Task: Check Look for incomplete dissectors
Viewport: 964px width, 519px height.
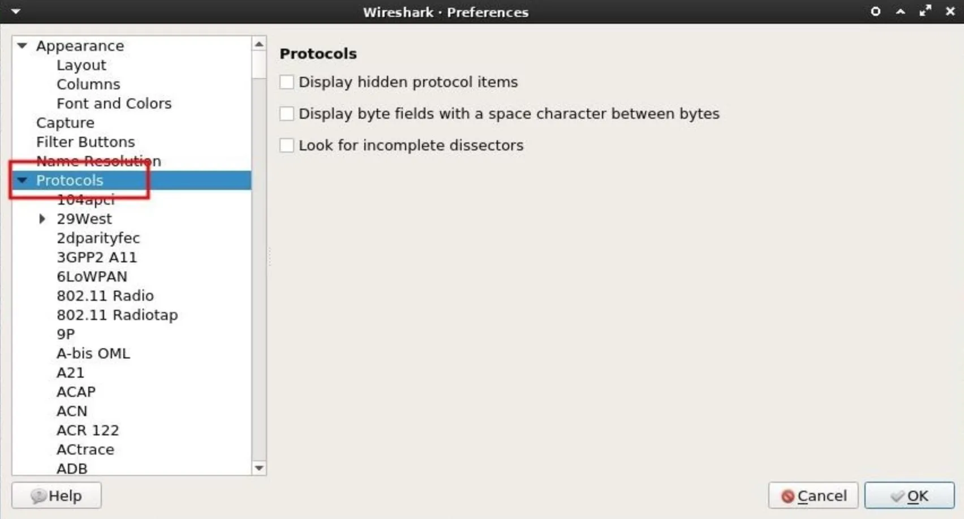Action: click(287, 145)
